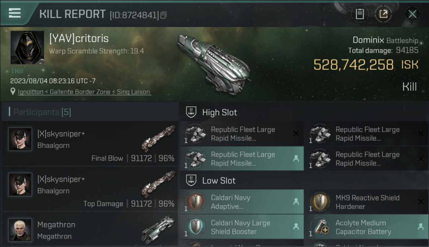Open the Ignoitton location link
This screenshot has width=429, height=247.
(x=84, y=92)
